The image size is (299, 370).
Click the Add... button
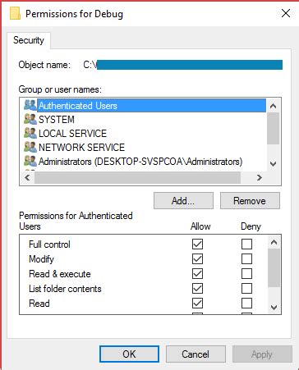pos(183,201)
